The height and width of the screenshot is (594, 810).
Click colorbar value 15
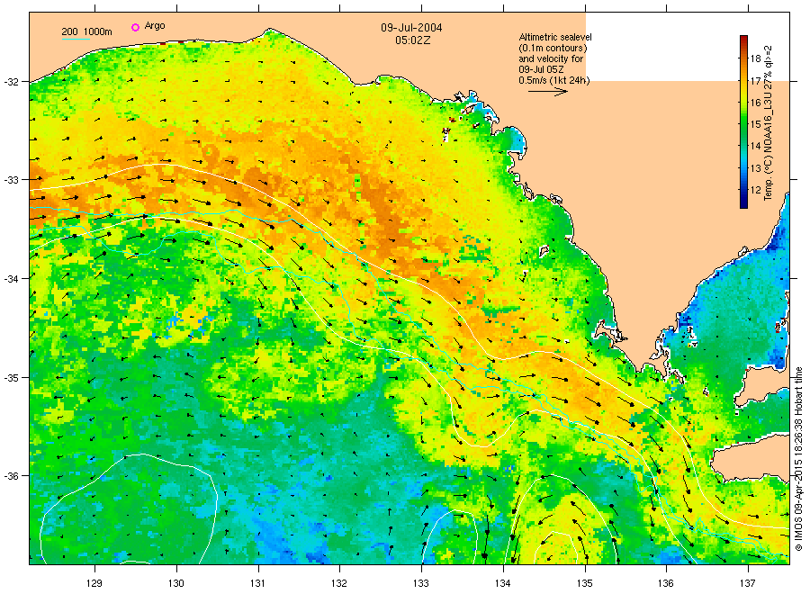coord(755,124)
